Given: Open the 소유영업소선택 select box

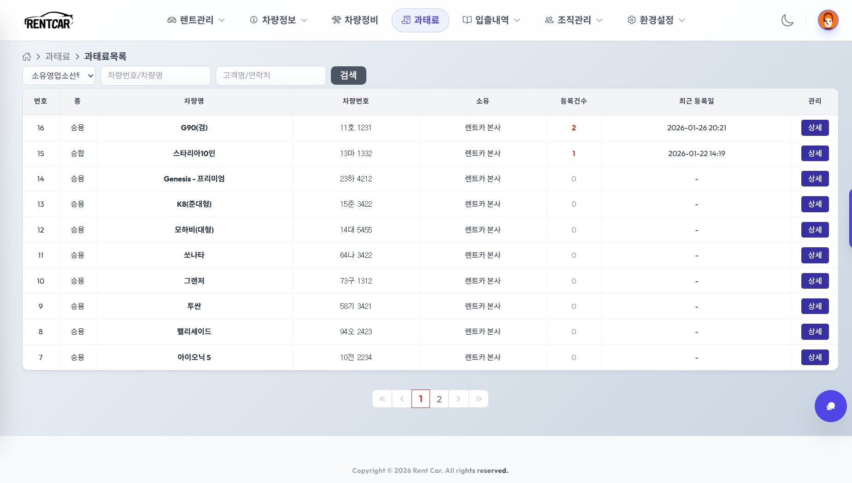Looking at the screenshot, I should pyautogui.click(x=59, y=76).
